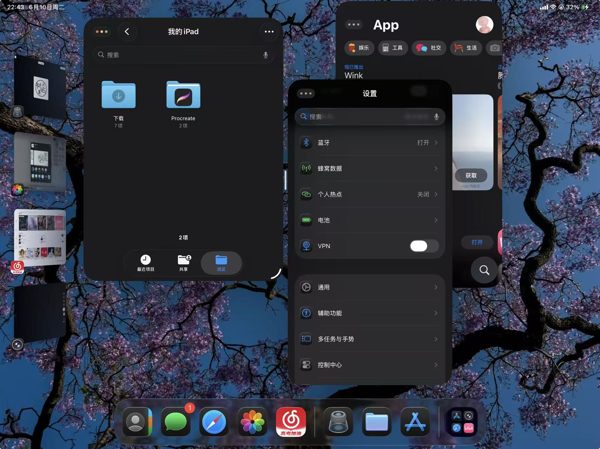Expand 蓝牙 Bluetooth settings row
The width and height of the screenshot is (600, 449).
(x=370, y=143)
